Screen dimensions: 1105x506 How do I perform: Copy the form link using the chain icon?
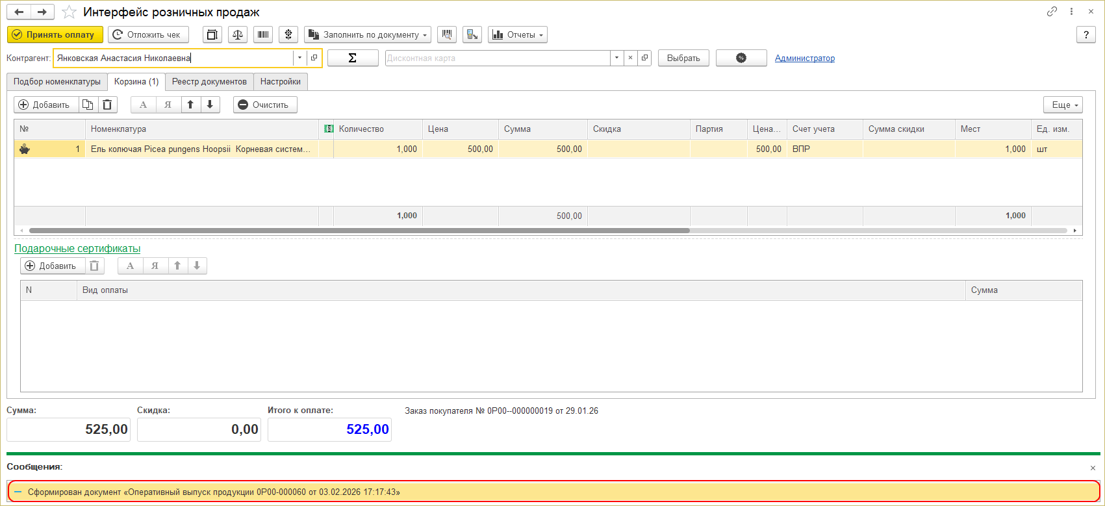point(1052,12)
